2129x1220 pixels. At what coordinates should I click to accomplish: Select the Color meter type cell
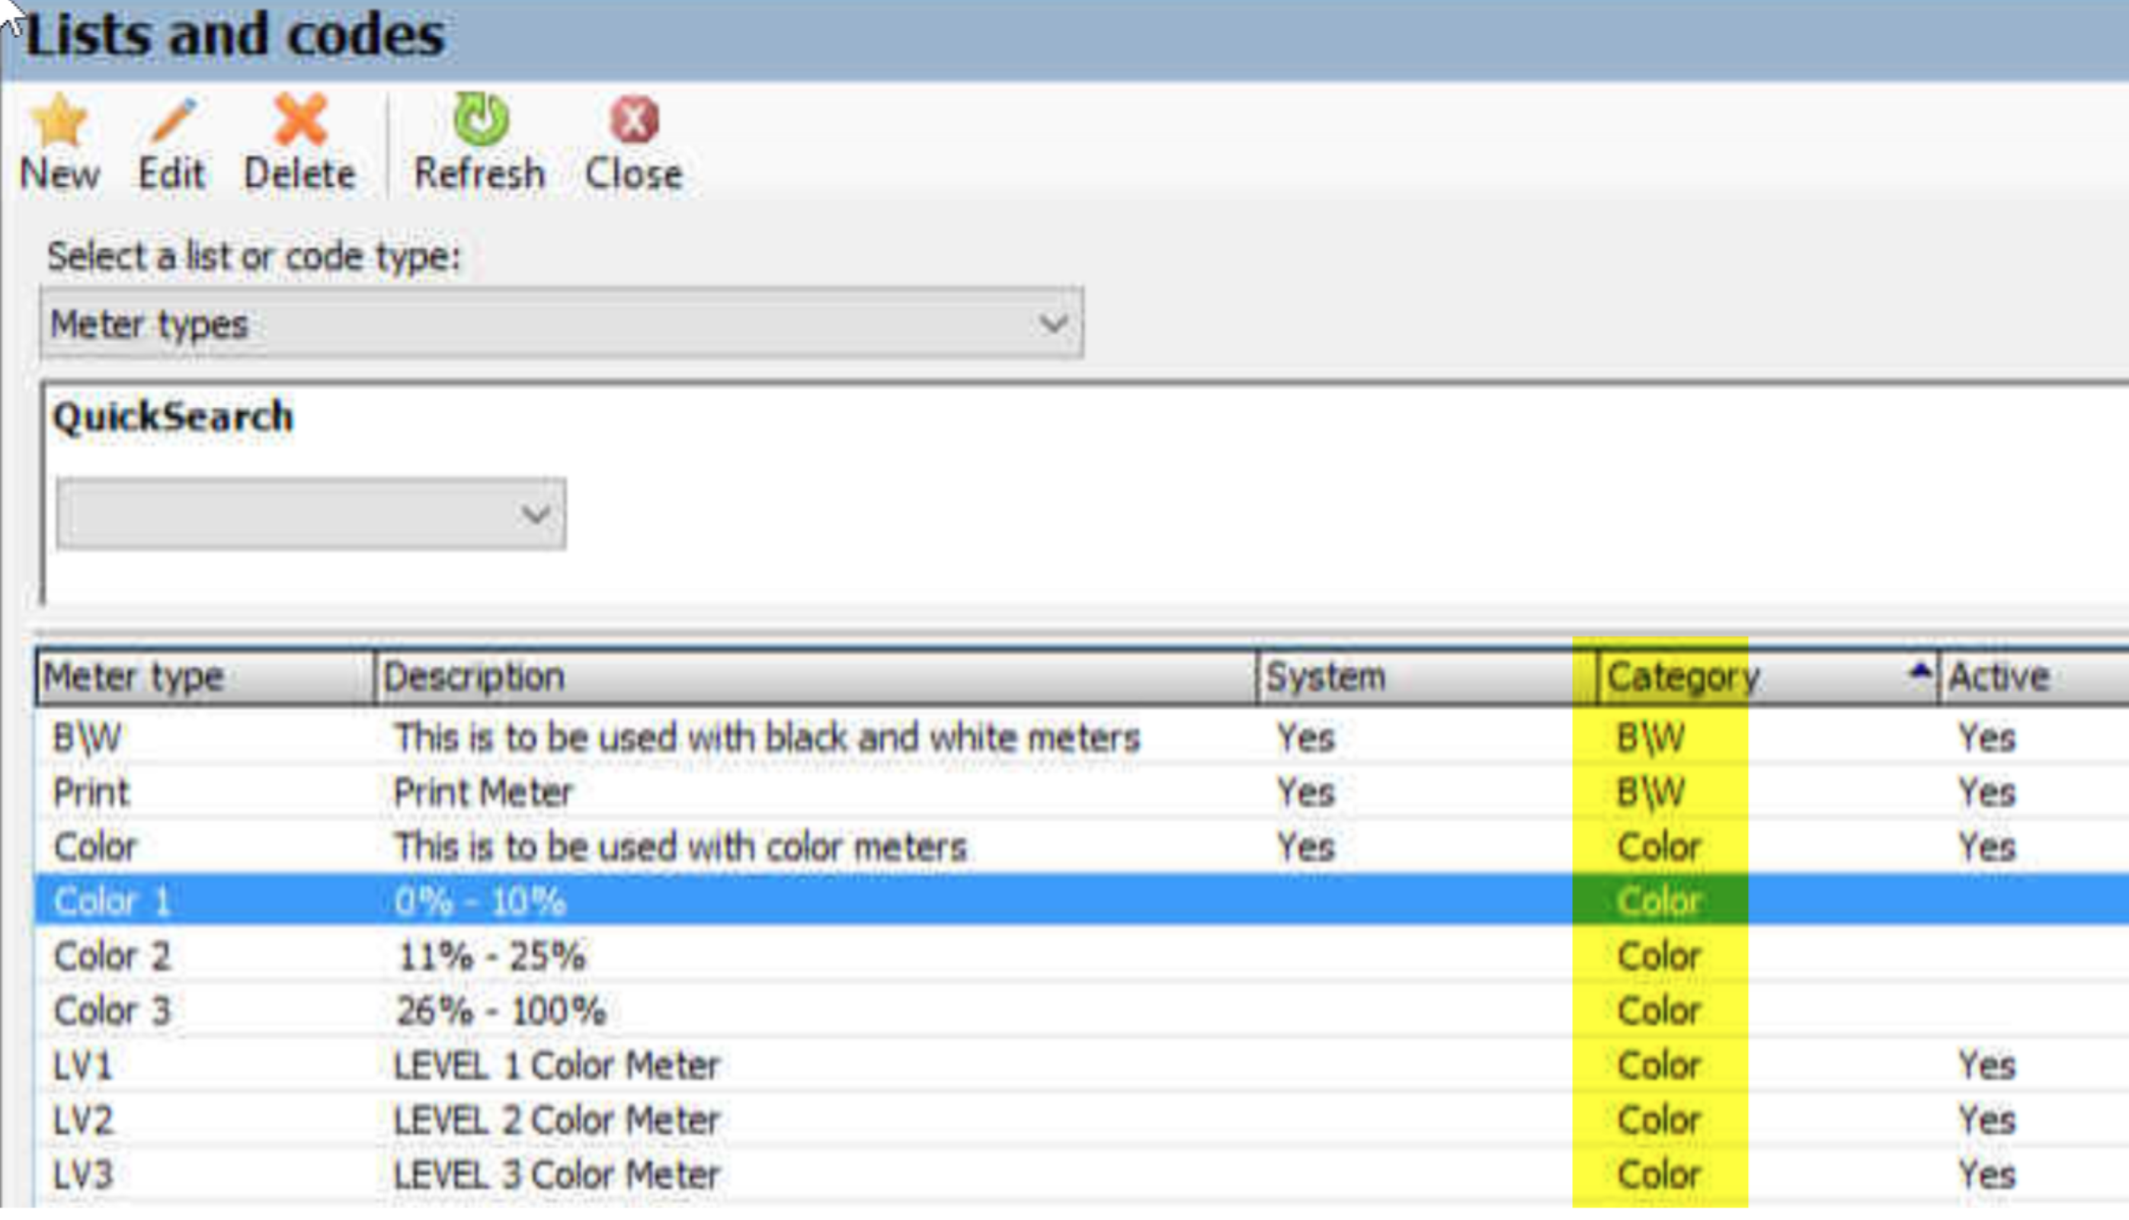94,847
